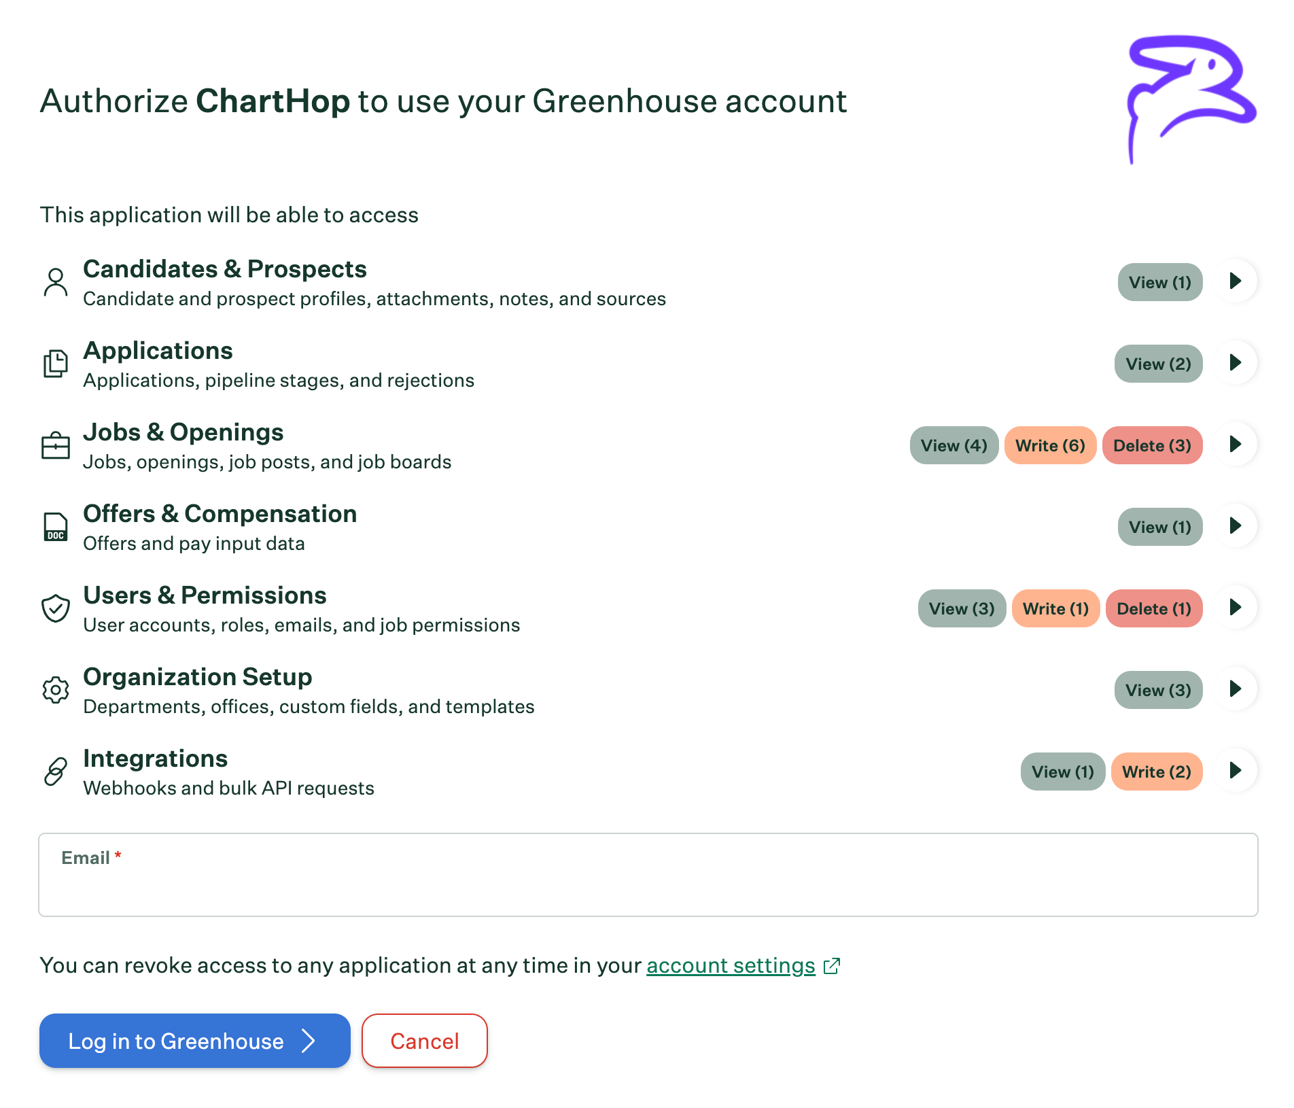Image resolution: width=1294 pixels, height=1108 pixels.
Task: Click 'Jobs, openings, job posts, and job boards' text
Action: (x=267, y=462)
